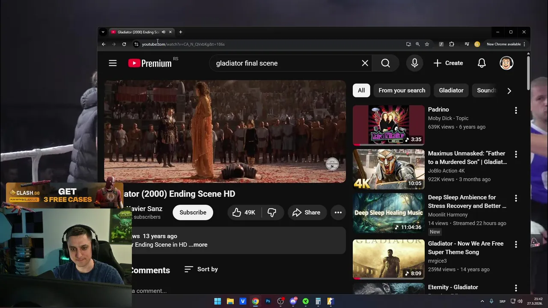Screen dimensions: 548x308
Task: Click the Add a comment field
Action: (x=150, y=291)
